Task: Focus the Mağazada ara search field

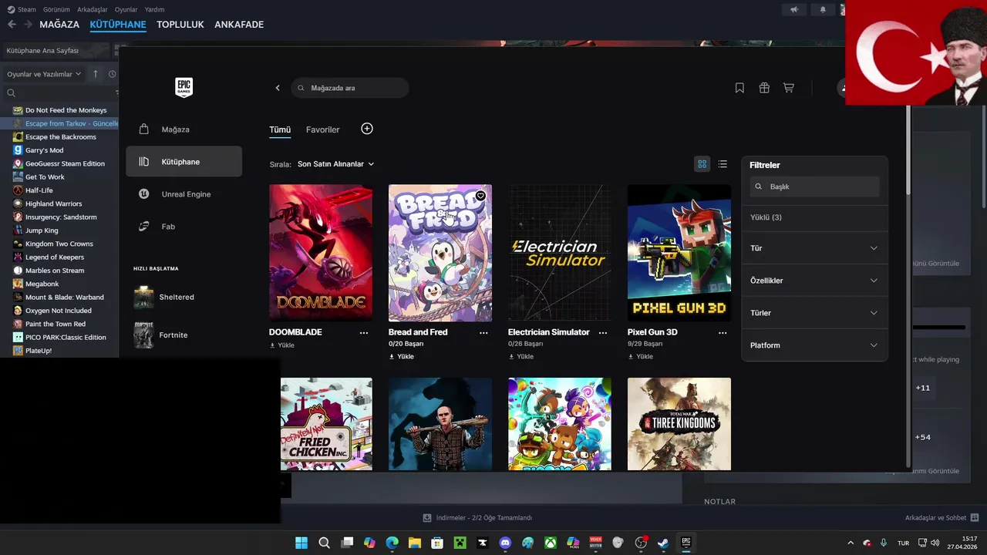Action: click(x=350, y=88)
